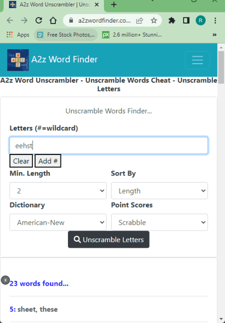Open the Extensions puzzle icon
The image size is (225, 323).
click(x=171, y=21)
